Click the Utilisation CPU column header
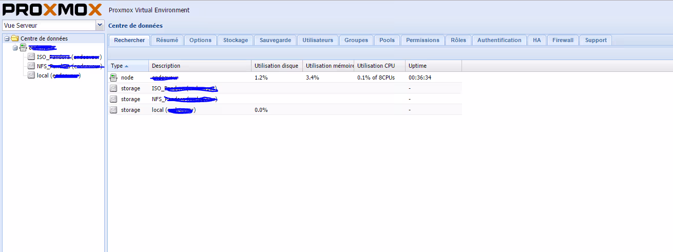This screenshot has width=673, height=252. [x=376, y=66]
